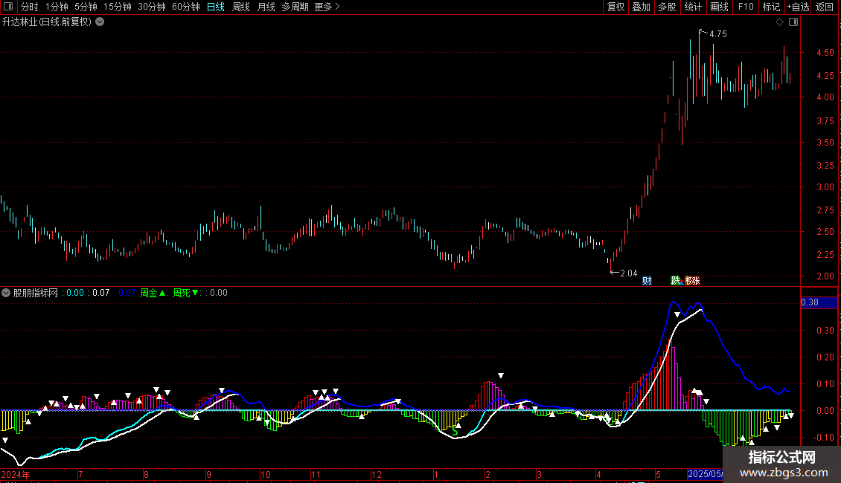Open indicator settings icon beside 股朋指标网
This screenshot has width=841, height=483.
(x=6, y=293)
